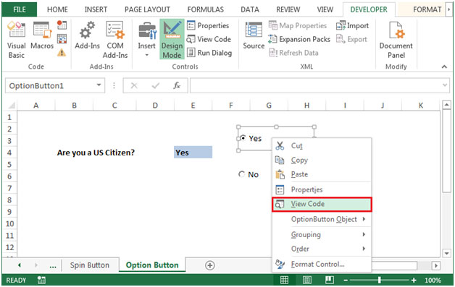
Task: Toggle Design Mode off
Action: pos(172,40)
